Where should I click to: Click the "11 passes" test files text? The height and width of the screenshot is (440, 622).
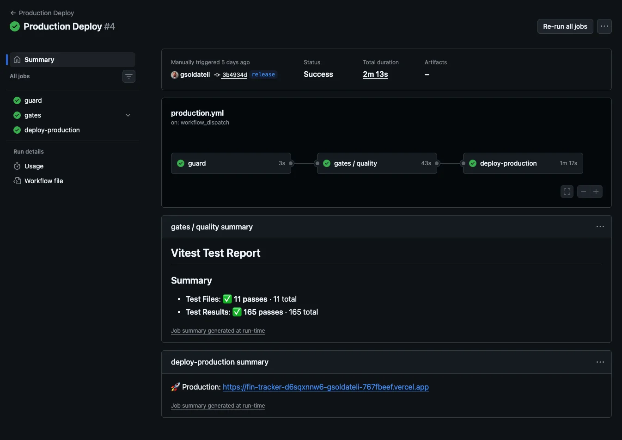(250, 299)
